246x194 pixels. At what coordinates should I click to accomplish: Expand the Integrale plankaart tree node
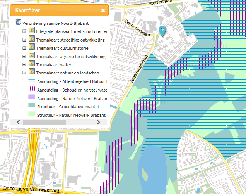point(24,31)
